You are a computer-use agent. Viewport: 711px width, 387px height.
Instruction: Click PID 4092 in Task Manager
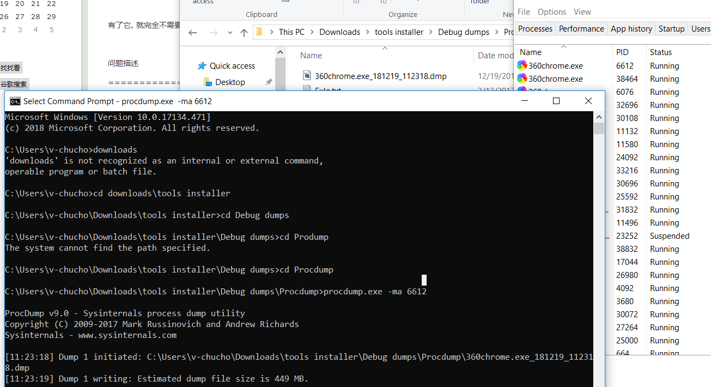[625, 288]
